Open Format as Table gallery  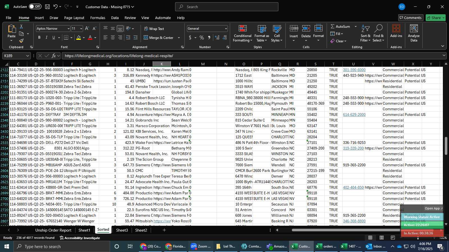tap(262, 33)
